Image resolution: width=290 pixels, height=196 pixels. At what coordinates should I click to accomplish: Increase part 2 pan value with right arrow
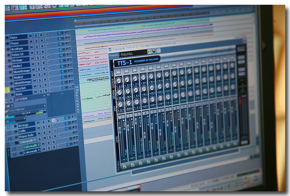click(131, 108)
